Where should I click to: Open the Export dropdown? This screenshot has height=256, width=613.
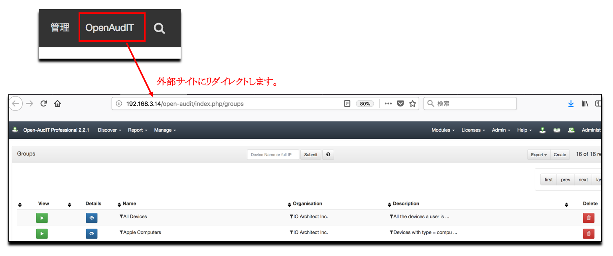tap(539, 155)
